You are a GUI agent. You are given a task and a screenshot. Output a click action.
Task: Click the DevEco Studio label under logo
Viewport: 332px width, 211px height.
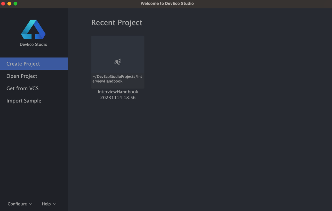click(34, 44)
